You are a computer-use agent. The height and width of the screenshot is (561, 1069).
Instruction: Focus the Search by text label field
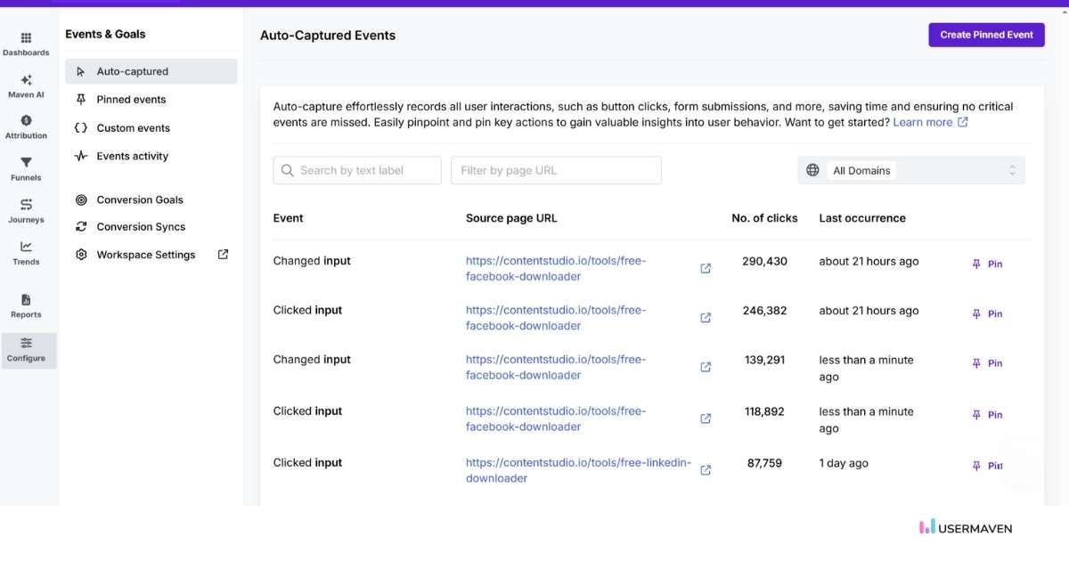[357, 171]
